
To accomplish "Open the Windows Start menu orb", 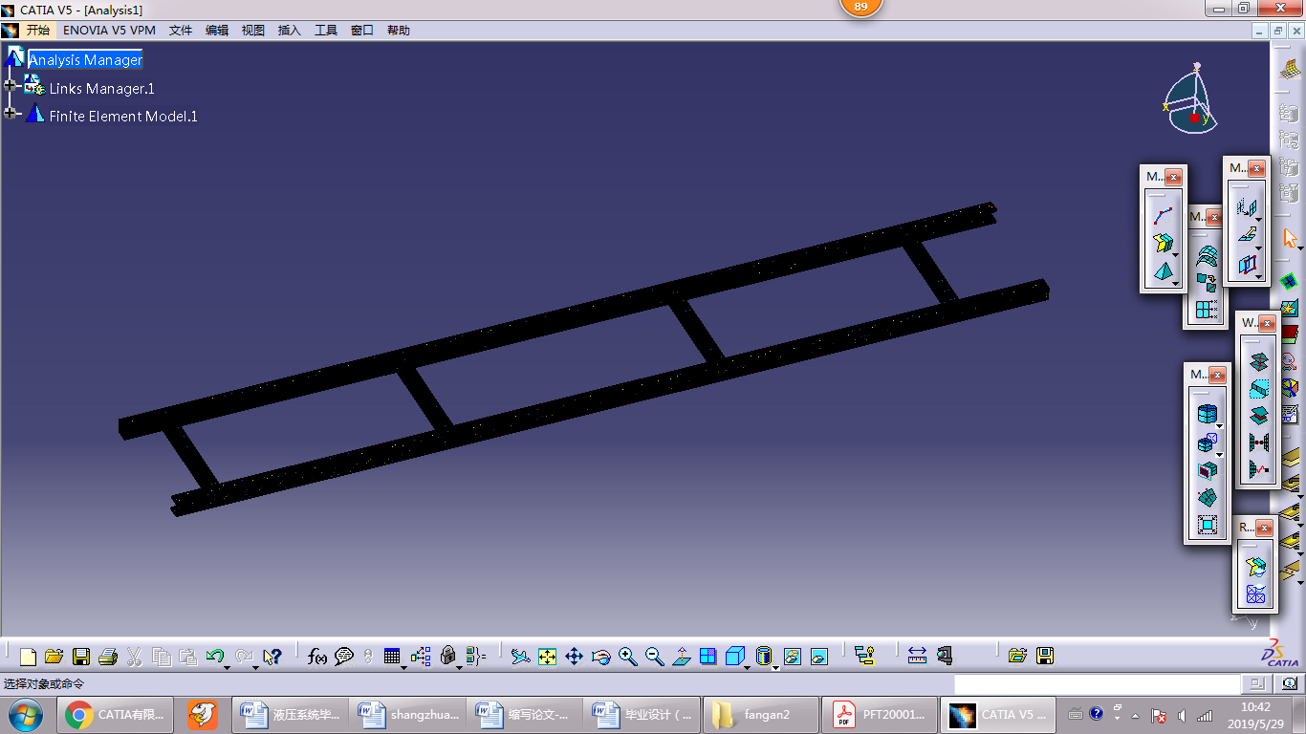I will pyautogui.click(x=24, y=714).
